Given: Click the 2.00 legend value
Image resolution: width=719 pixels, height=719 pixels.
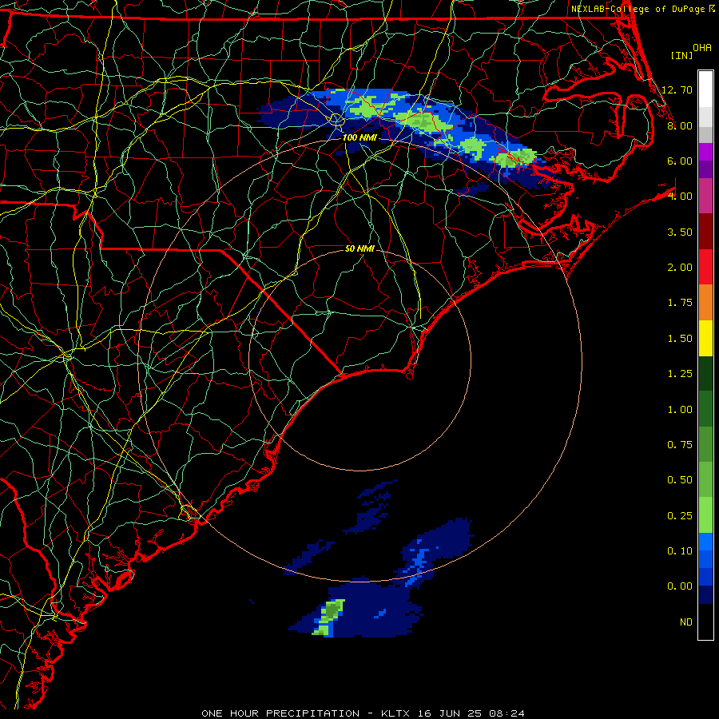Looking at the screenshot, I should point(680,268).
